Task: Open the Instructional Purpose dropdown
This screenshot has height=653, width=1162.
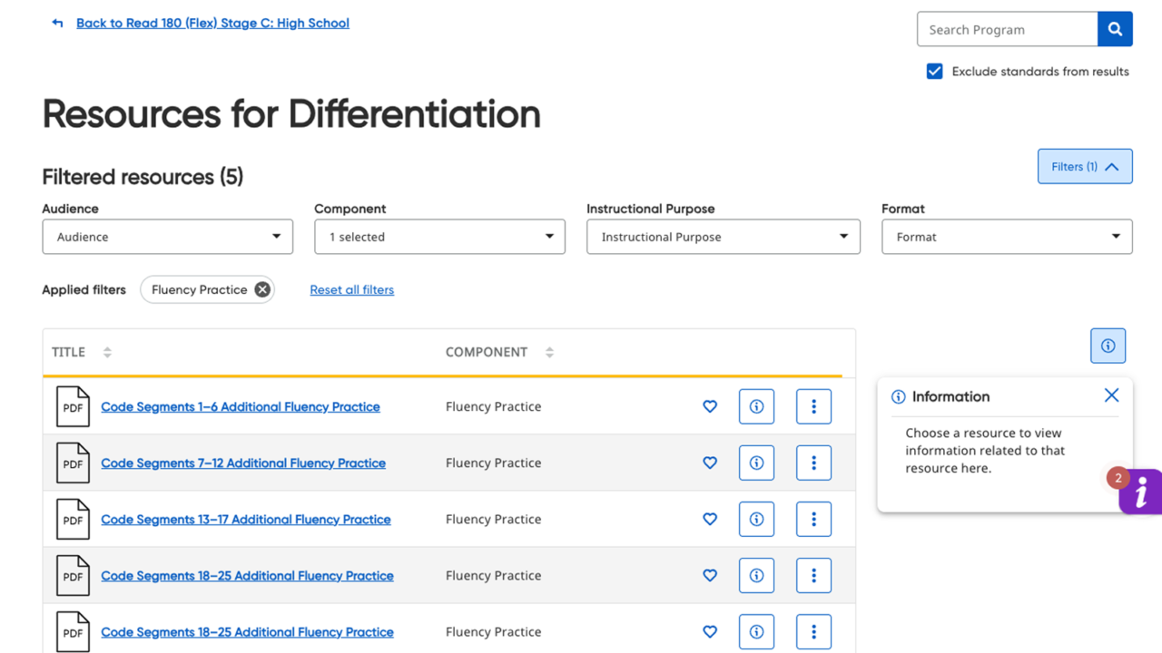Action: [723, 237]
